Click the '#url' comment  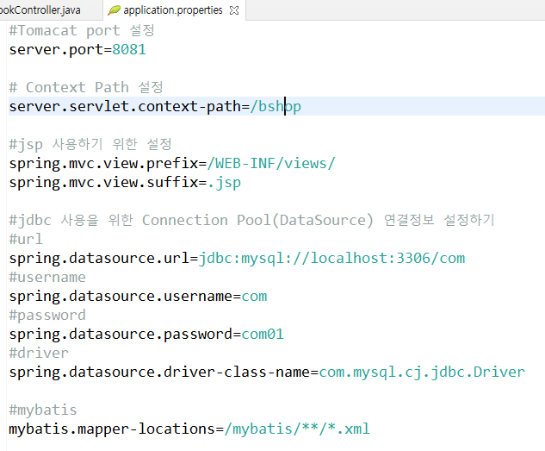coord(26,239)
